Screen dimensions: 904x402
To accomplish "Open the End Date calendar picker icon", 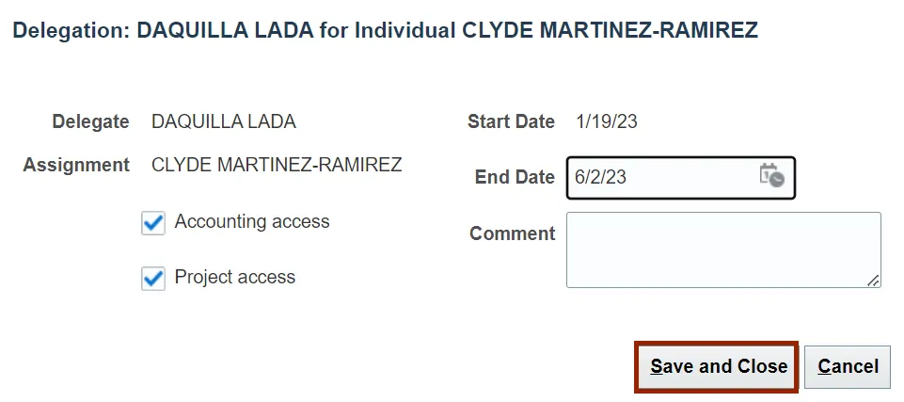I will 771,176.
